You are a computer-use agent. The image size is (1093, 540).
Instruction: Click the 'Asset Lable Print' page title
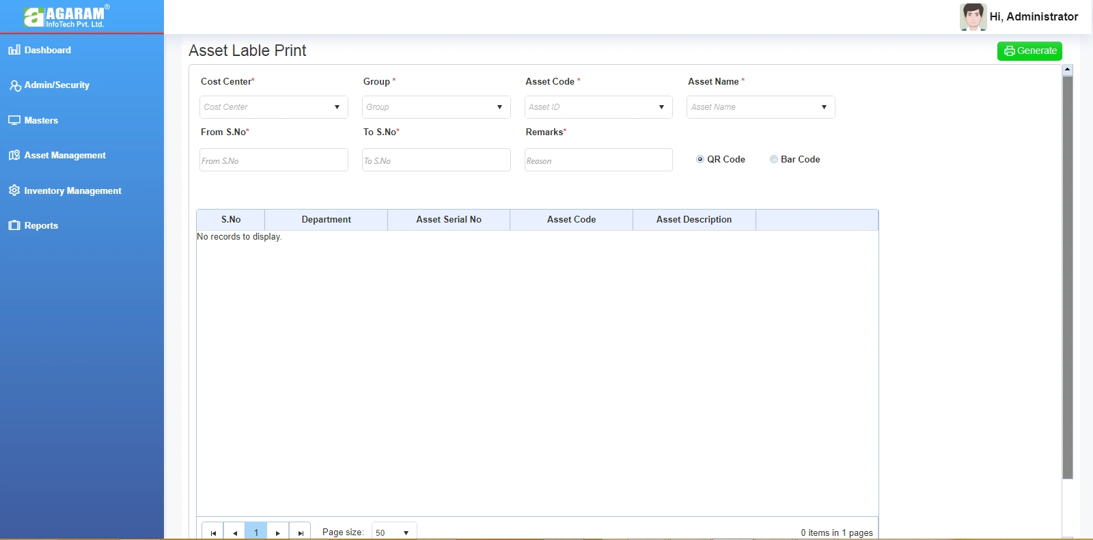click(247, 51)
